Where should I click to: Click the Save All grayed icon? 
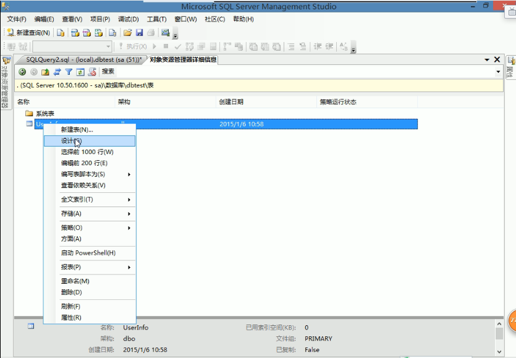151,33
